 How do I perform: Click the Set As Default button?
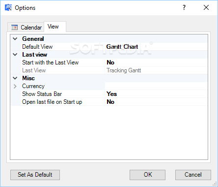coord(35,175)
